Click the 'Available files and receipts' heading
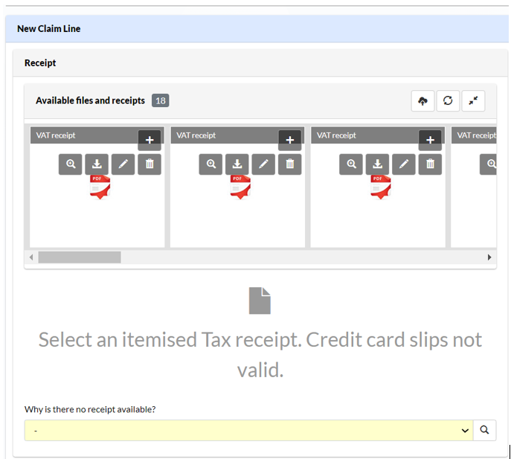 tap(90, 100)
